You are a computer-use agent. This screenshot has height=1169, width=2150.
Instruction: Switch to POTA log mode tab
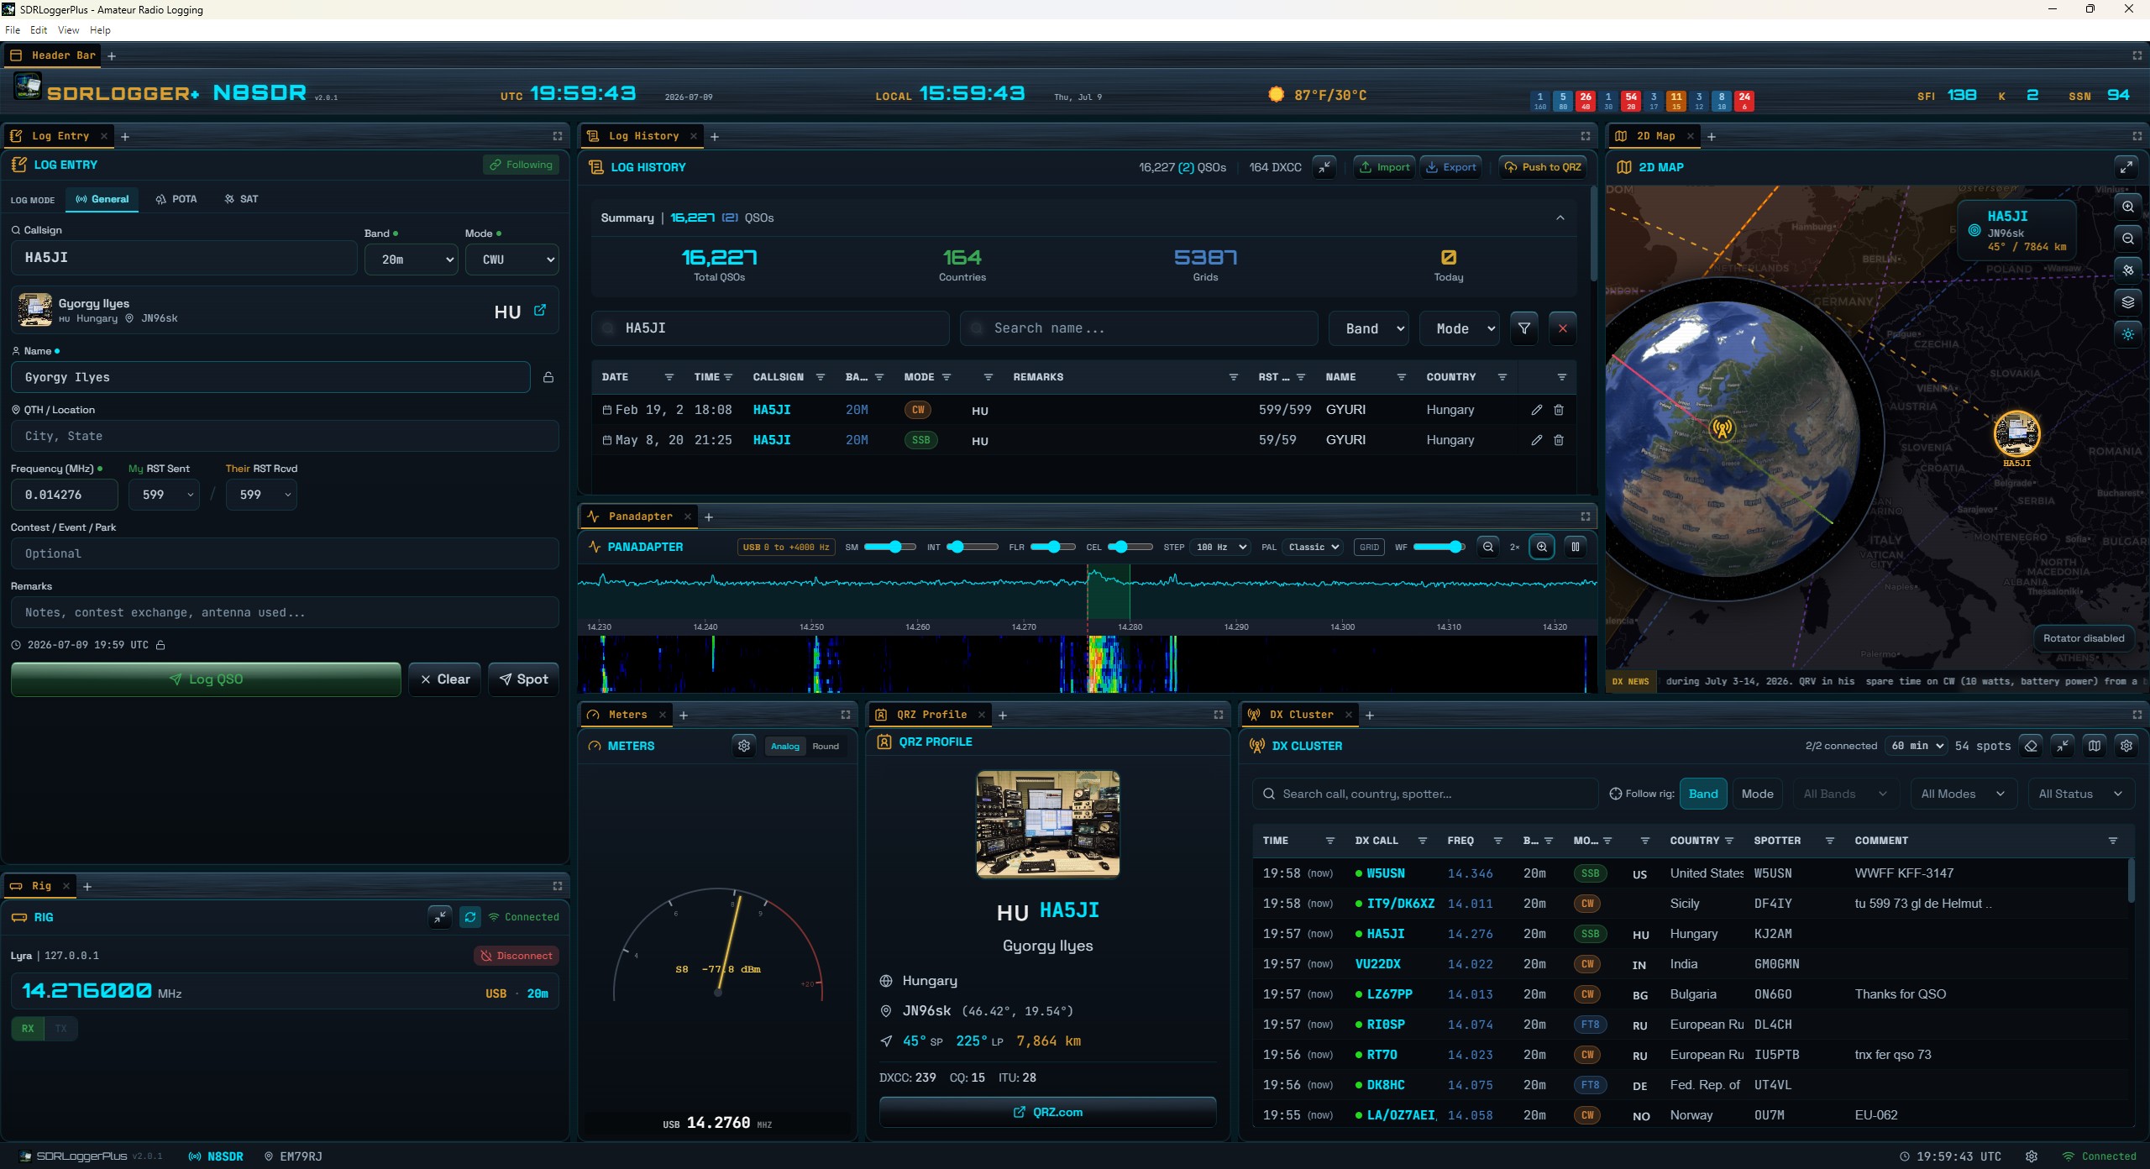176,199
